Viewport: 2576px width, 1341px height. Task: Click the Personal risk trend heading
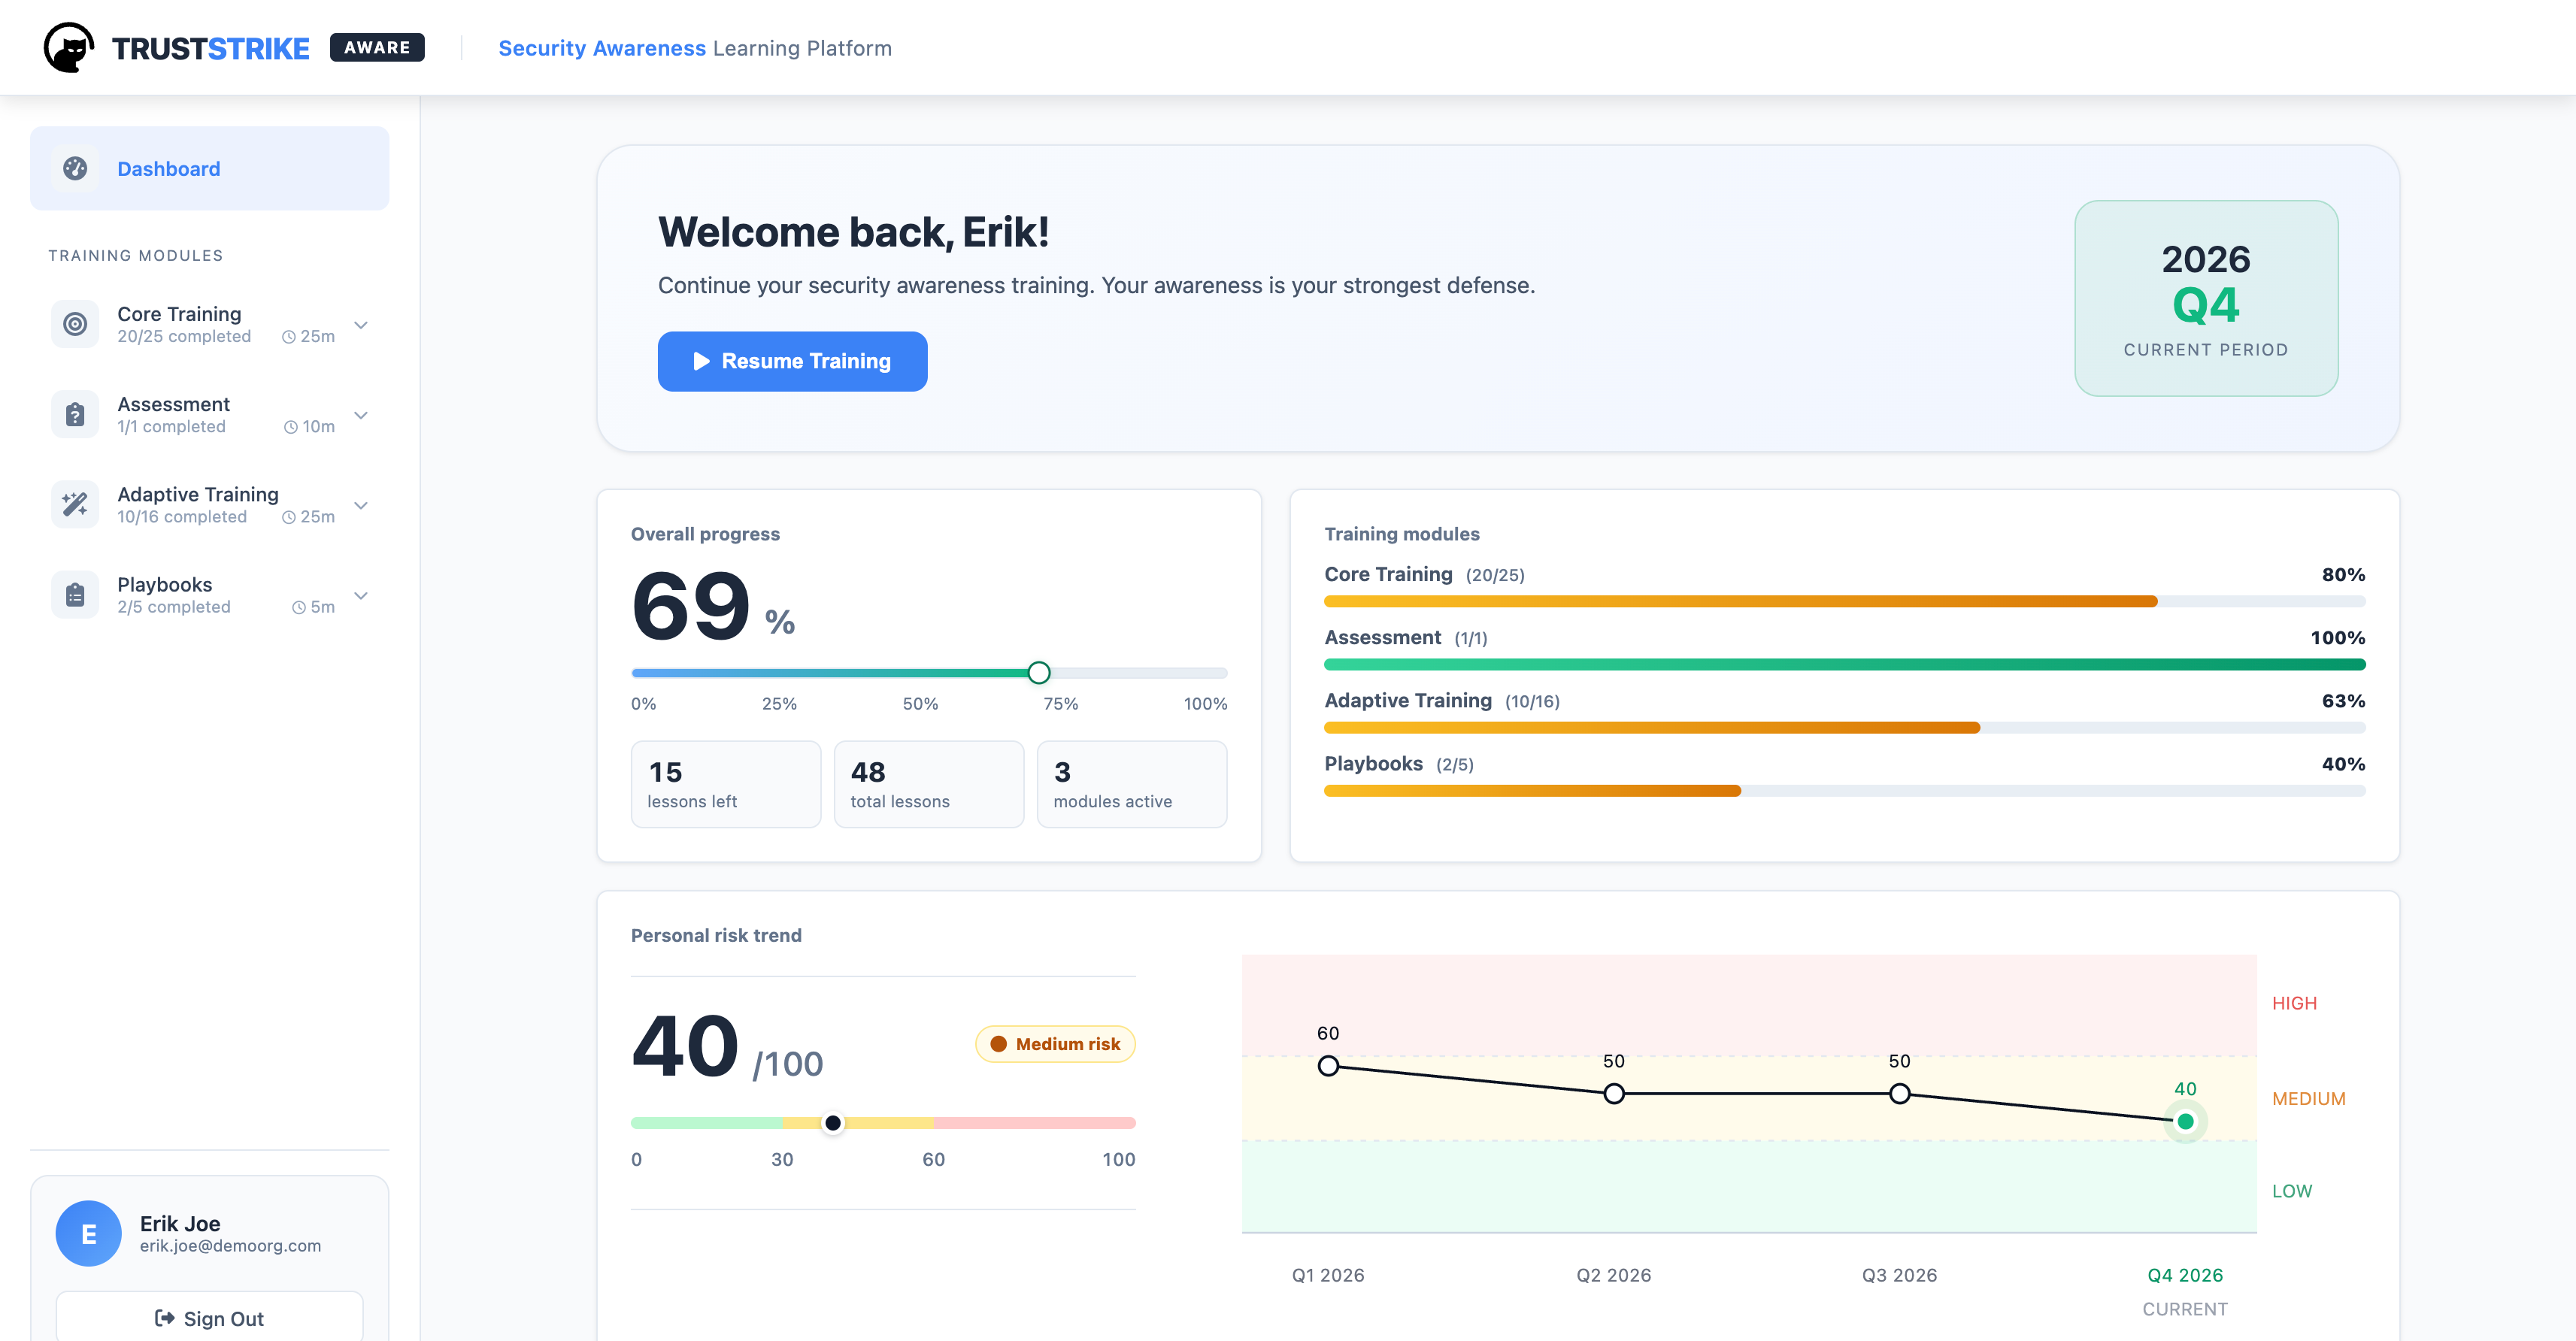(x=716, y=935)
